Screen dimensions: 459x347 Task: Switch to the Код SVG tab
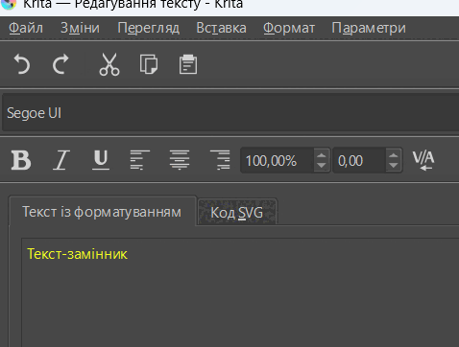[237, 213]
